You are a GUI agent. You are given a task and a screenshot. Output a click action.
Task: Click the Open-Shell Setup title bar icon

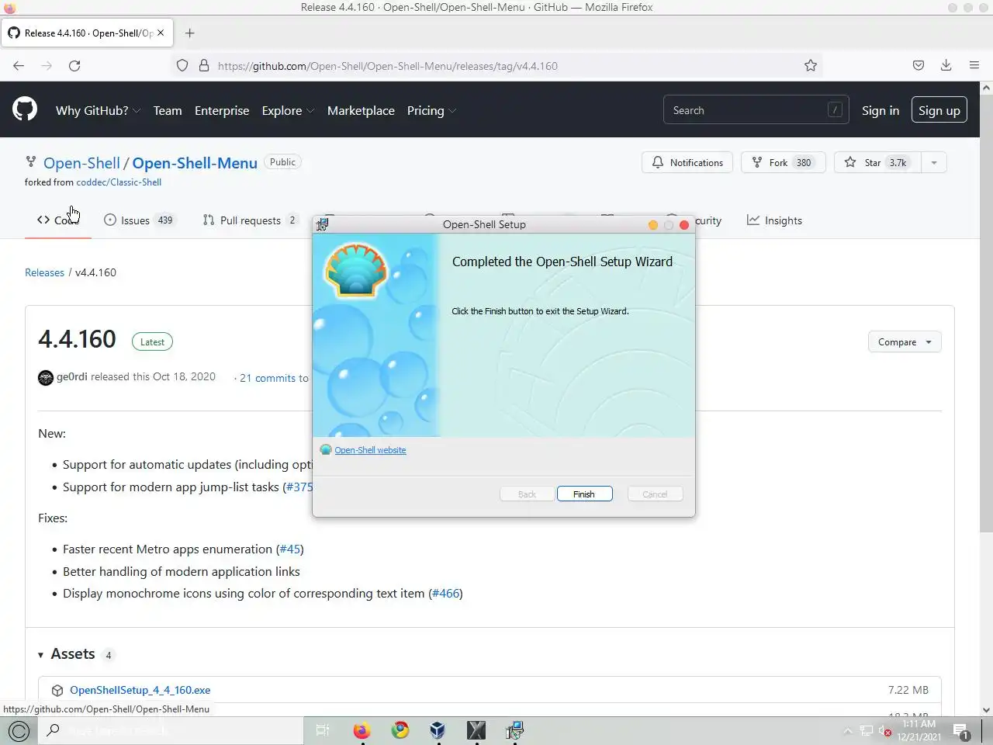click(323, 224)
